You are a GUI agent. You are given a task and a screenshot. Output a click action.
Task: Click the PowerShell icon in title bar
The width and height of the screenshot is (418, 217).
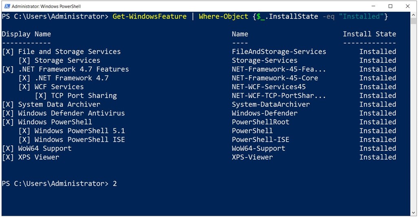pos(7,6)
